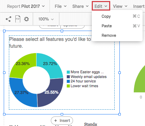This screenshot has height=126, width=145.
Task: Open the Report Pilot 2017 dropdown
Action: pyautogui.click(x=26, y=6)
